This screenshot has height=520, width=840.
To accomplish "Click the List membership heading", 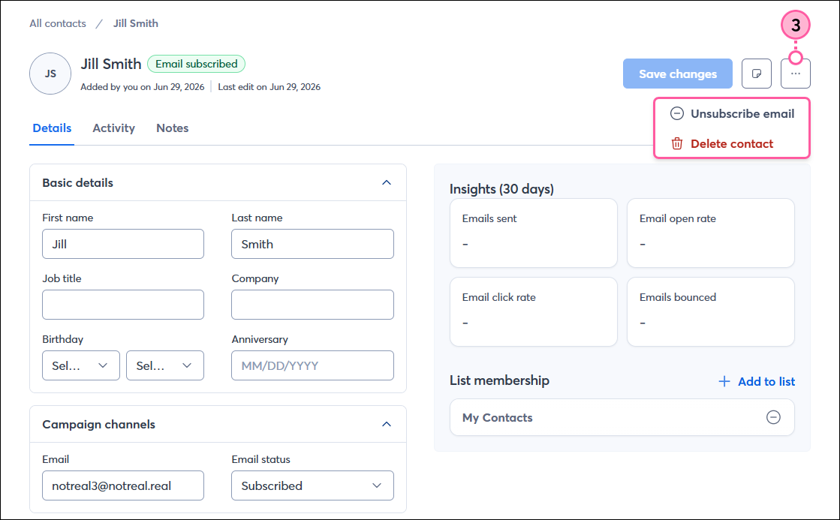I will pos(499,380).
